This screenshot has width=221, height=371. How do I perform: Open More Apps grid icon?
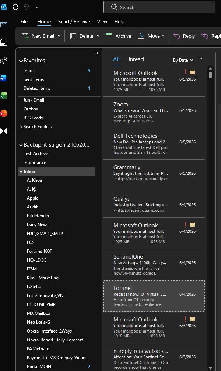tap(4, 131)
